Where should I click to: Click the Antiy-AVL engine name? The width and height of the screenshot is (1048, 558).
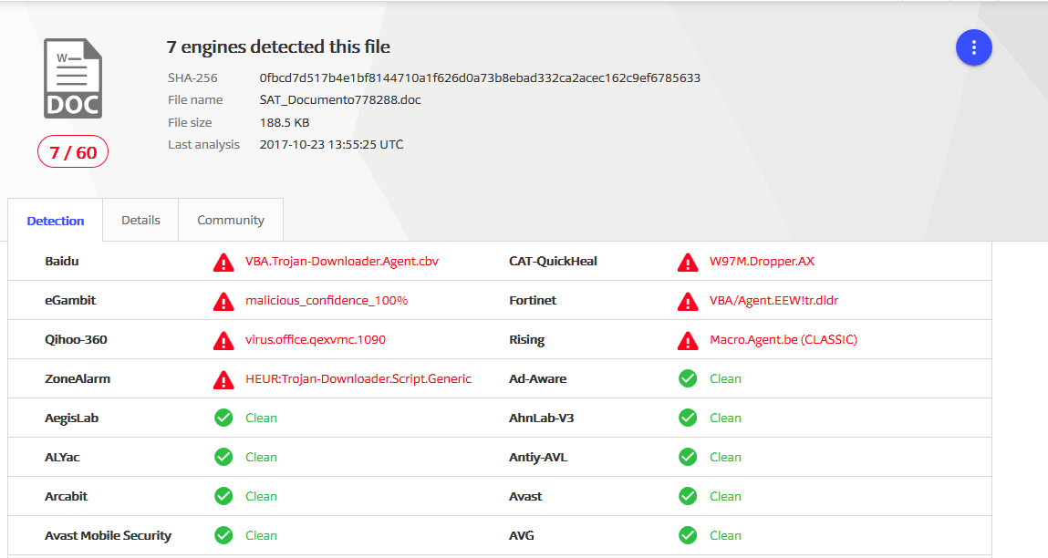click(538, 457)
